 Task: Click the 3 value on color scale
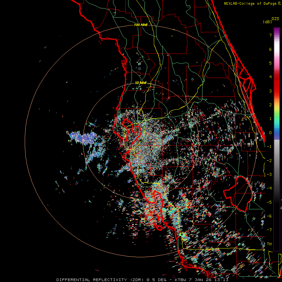click(x=270, y=91)
